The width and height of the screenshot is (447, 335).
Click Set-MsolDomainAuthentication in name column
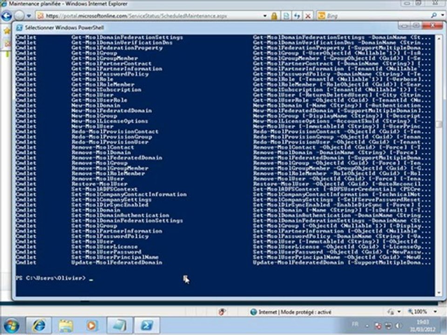(x=120, y=215)
